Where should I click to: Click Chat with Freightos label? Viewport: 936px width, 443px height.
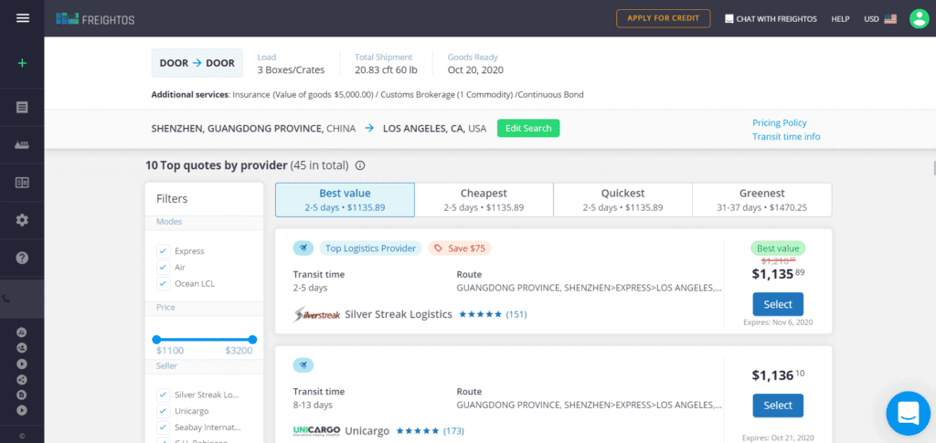pyautogui.click(x=777, y=19)
